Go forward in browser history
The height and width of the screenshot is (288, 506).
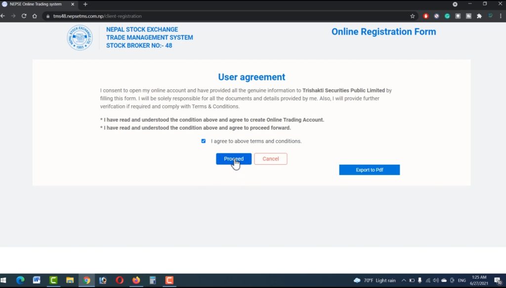click(x=13, y=16)
